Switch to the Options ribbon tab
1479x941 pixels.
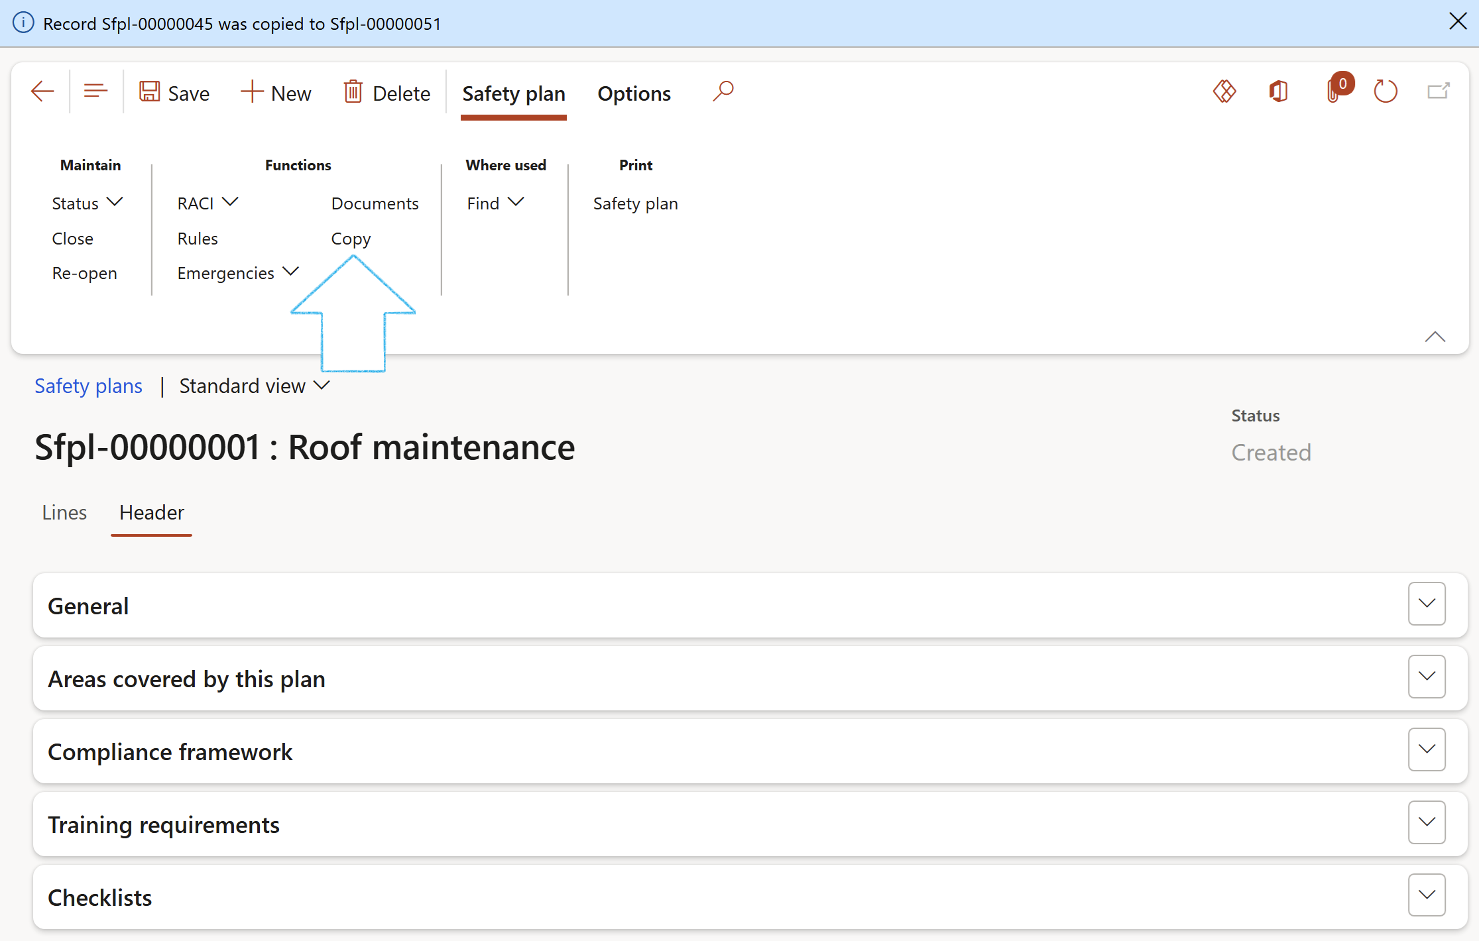tap(634, 93)
